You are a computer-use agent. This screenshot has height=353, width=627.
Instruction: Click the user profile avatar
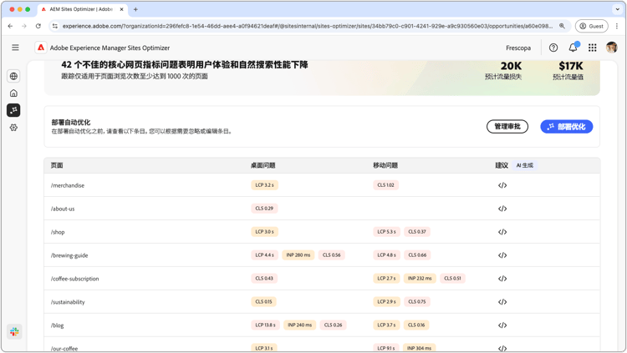click(x=611, y=48)
